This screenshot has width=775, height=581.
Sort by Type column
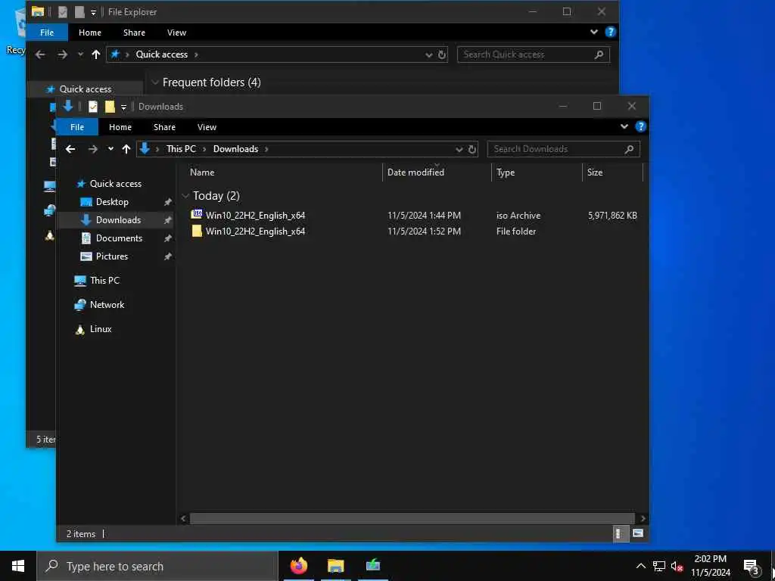[506, 172]
